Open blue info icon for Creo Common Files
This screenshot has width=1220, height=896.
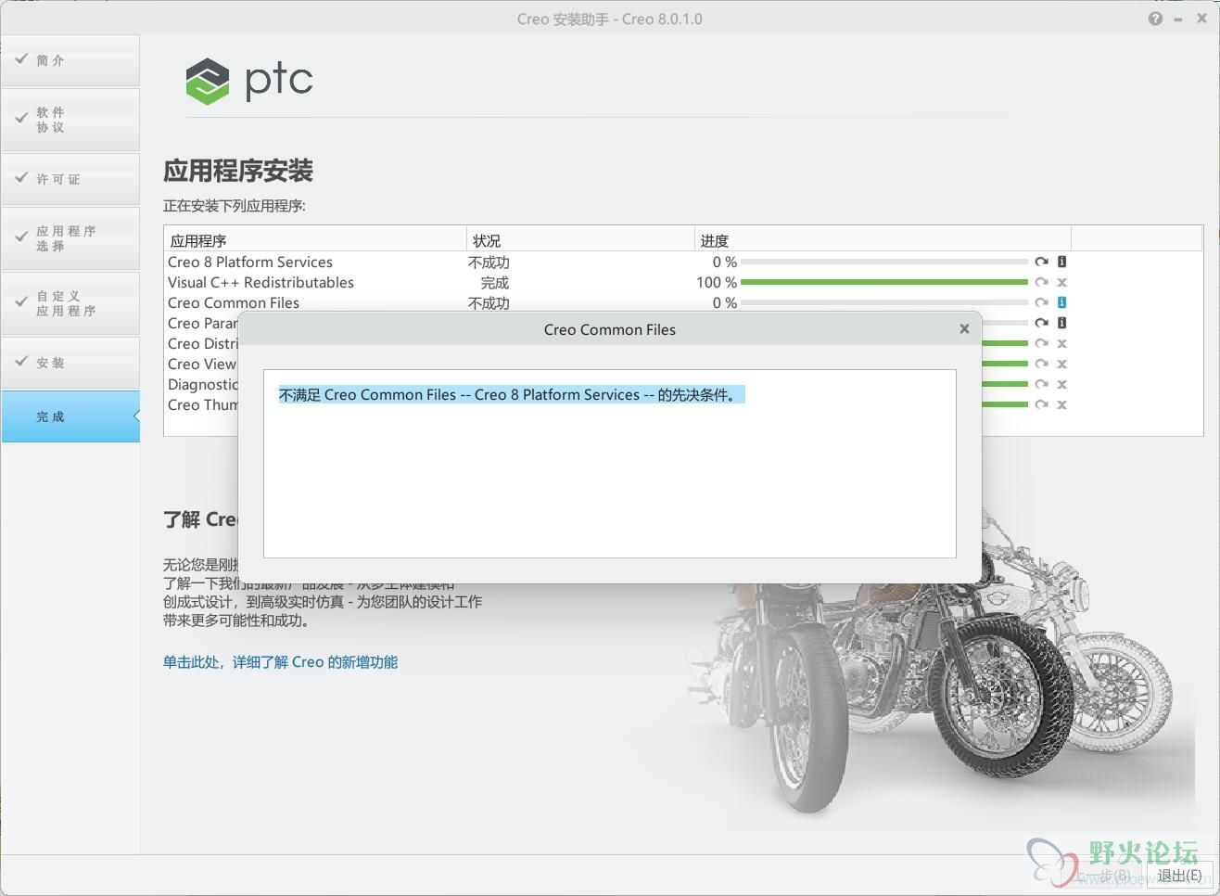click(x=1062, y=302)
